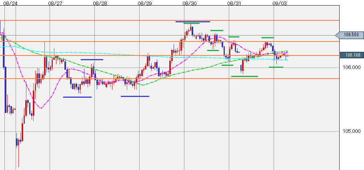Click the long blue line above 08/30 high
Image resolution: width=364 pixels, height=170 pixels.
pyautogui.click(x=193, y=22)
